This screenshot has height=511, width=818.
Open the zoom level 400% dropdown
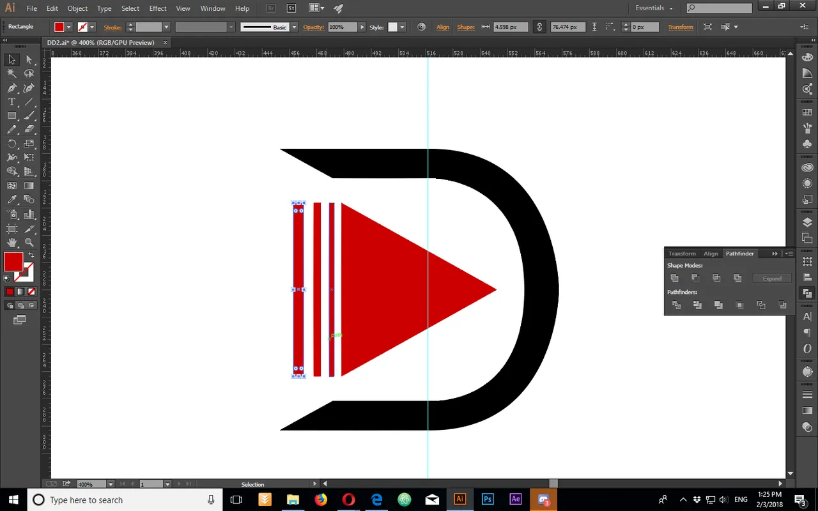[x=111, y=484]
